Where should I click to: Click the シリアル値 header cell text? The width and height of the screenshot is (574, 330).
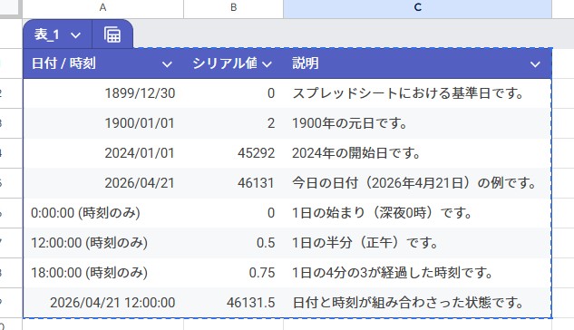[225, 63]
